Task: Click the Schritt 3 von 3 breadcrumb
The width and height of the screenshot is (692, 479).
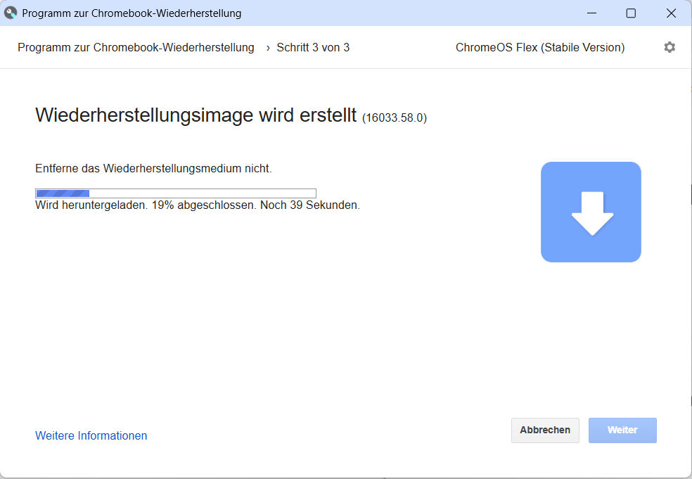Action: 313,47
